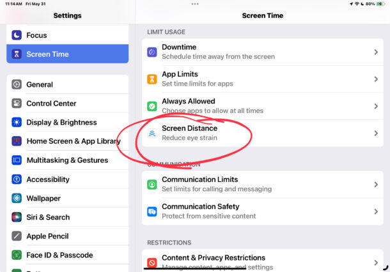The height and width of the screenshot is (272, 390).
Task: Select the Screen Time hourglass icon
Action: [17, 54]
